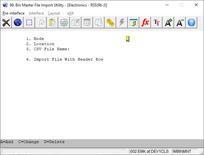Click the clipboard paste toolbar icon
This screenshot has height=155, width=204.
coord(52,23)
